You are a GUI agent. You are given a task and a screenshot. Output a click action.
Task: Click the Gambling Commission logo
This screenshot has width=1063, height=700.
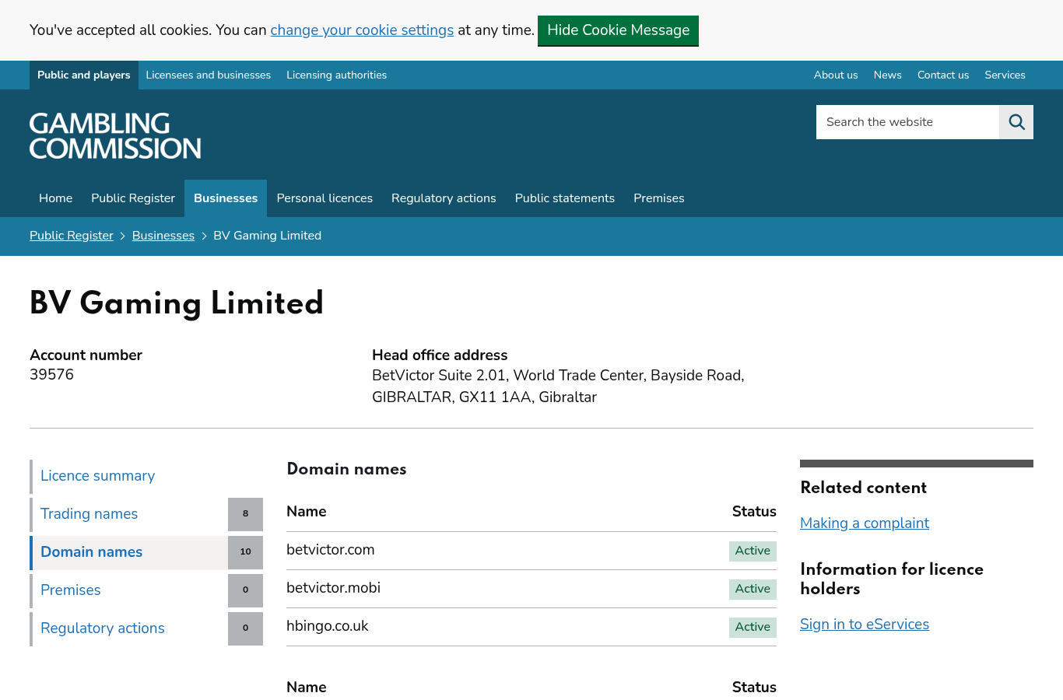(115, 136)
